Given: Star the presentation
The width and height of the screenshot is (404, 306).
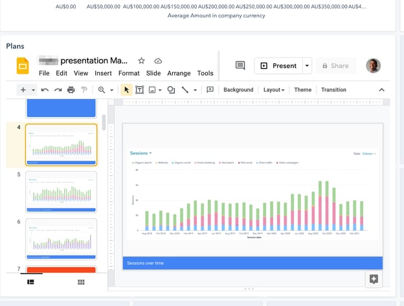Looking at the screenshot, I should coord(142,61).
